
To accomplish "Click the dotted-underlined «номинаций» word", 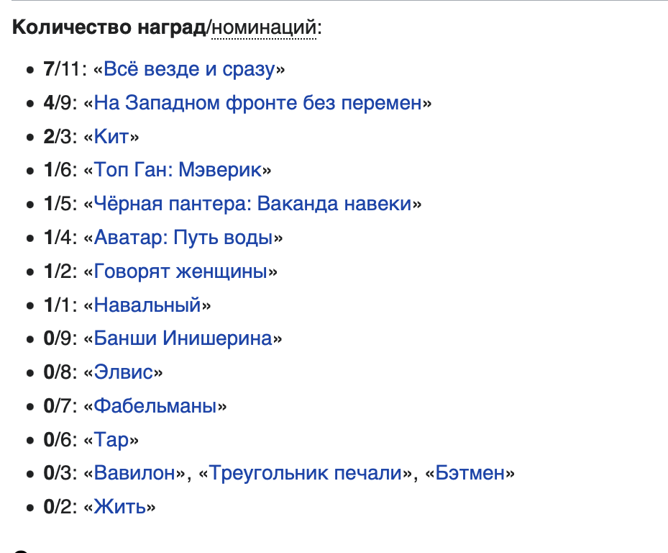I will click(x=265, y=28).
